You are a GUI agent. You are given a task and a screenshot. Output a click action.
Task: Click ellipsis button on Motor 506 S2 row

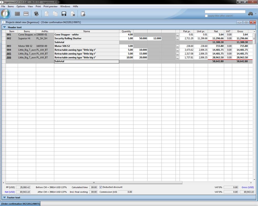tap(178, 46)
